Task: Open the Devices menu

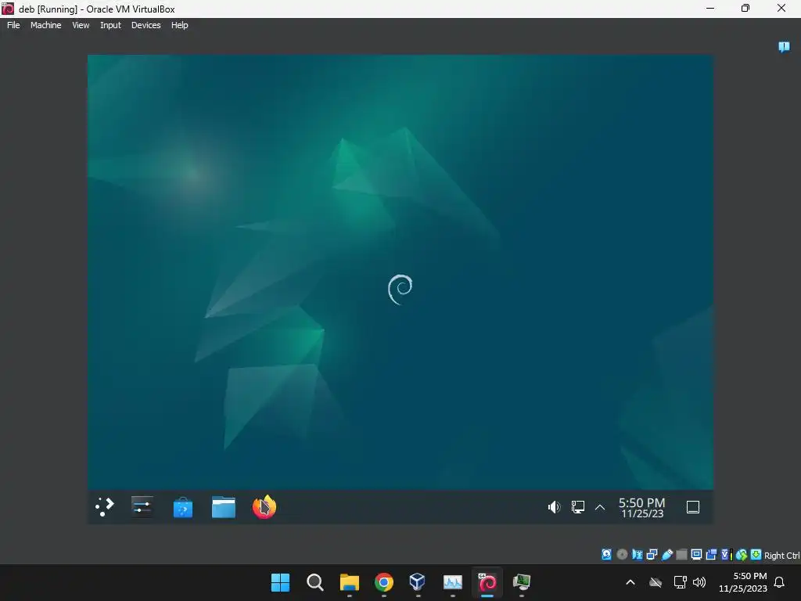Action: click(x=145, y=25)
